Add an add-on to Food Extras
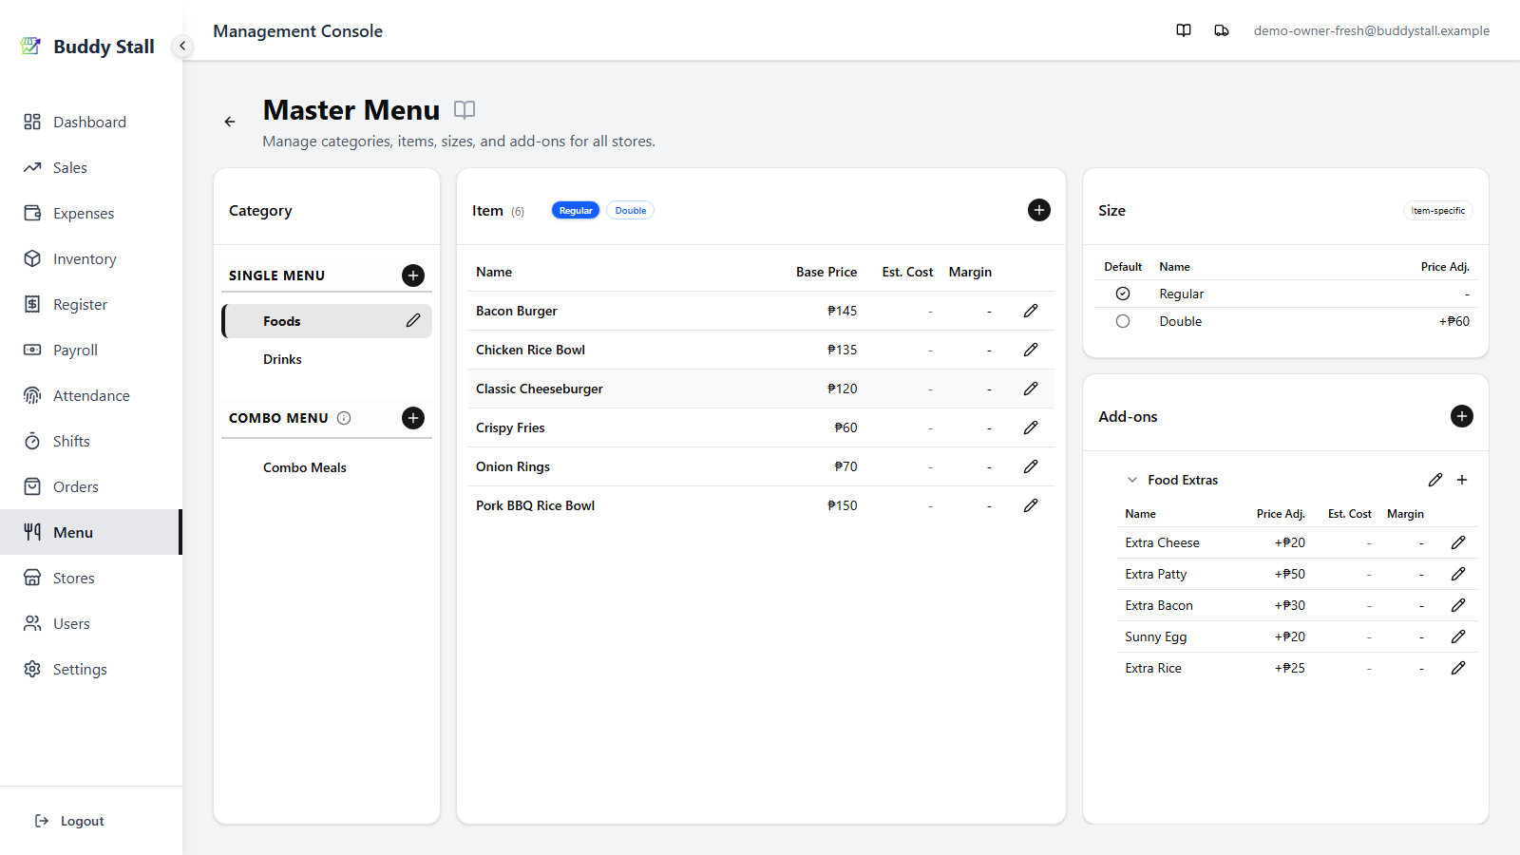 [x=1462, y=480]
